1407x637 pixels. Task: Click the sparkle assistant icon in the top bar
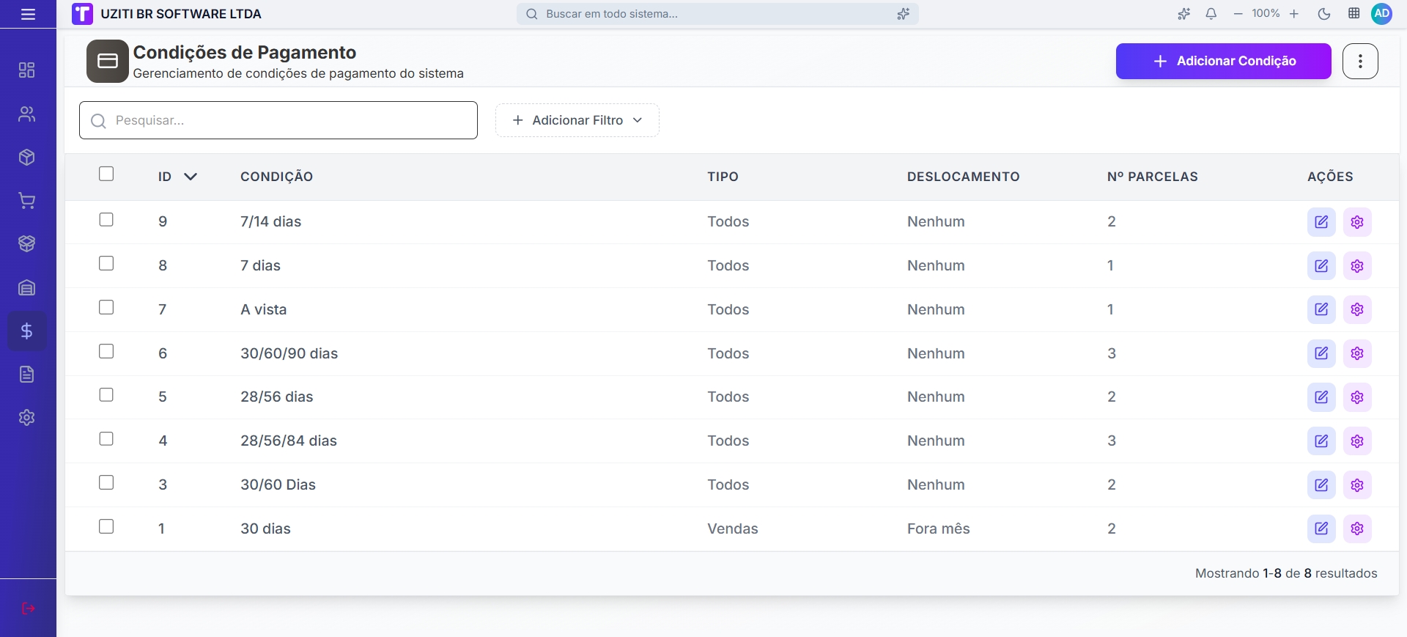1183,14
